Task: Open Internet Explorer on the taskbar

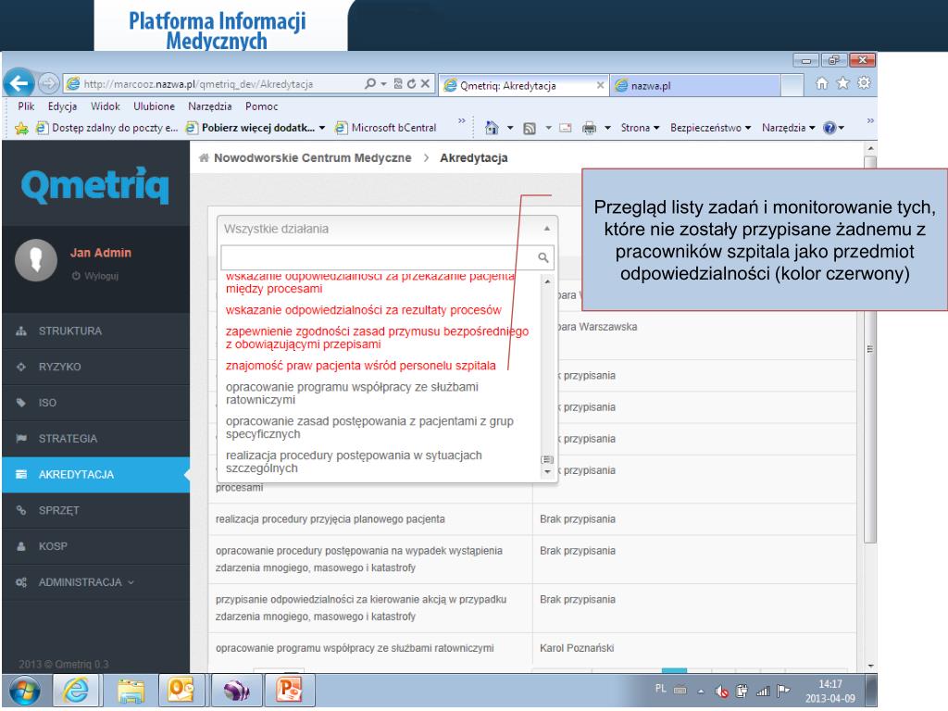Action: 76,691
